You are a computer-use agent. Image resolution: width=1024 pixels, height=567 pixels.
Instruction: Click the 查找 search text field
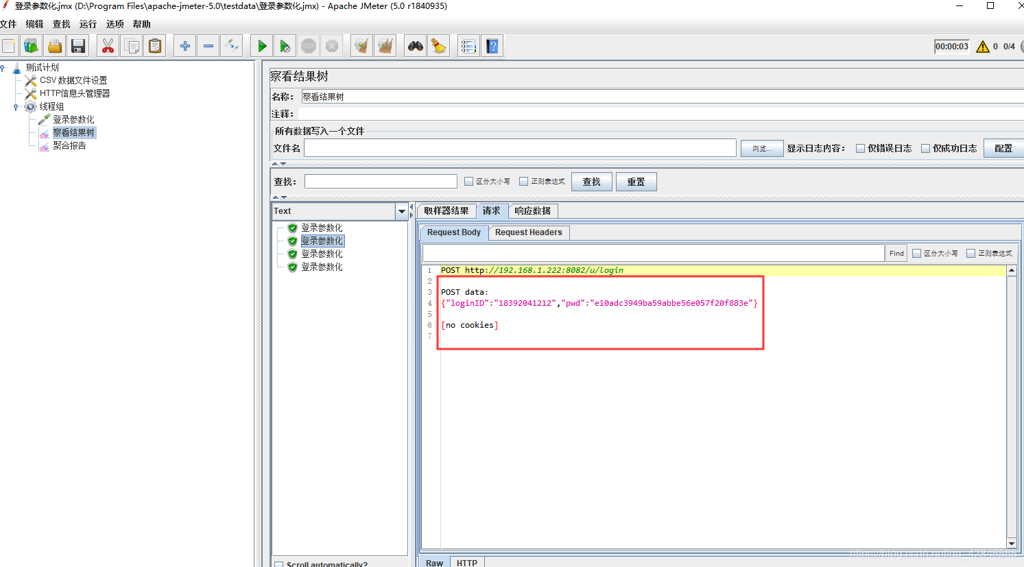point(381,182)
